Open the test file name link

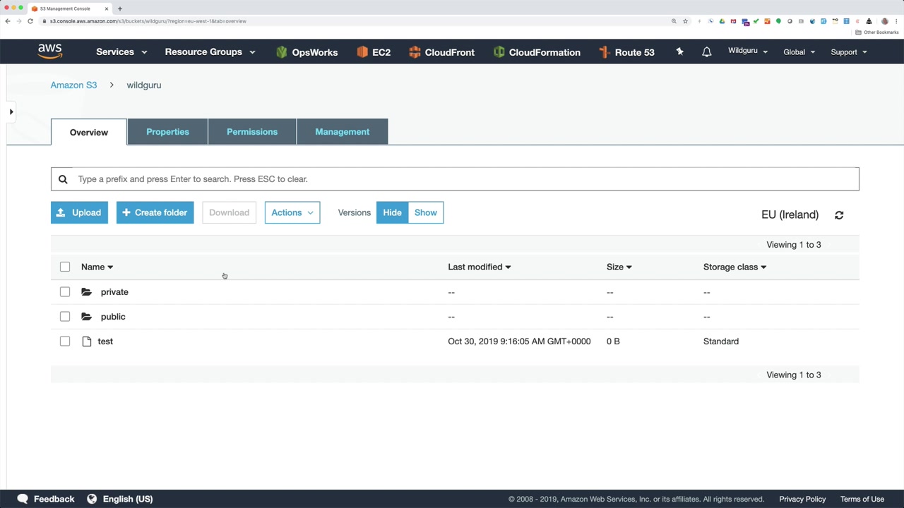105,341
